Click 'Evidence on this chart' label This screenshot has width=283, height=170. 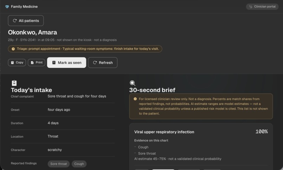click(x=151, y=140)
